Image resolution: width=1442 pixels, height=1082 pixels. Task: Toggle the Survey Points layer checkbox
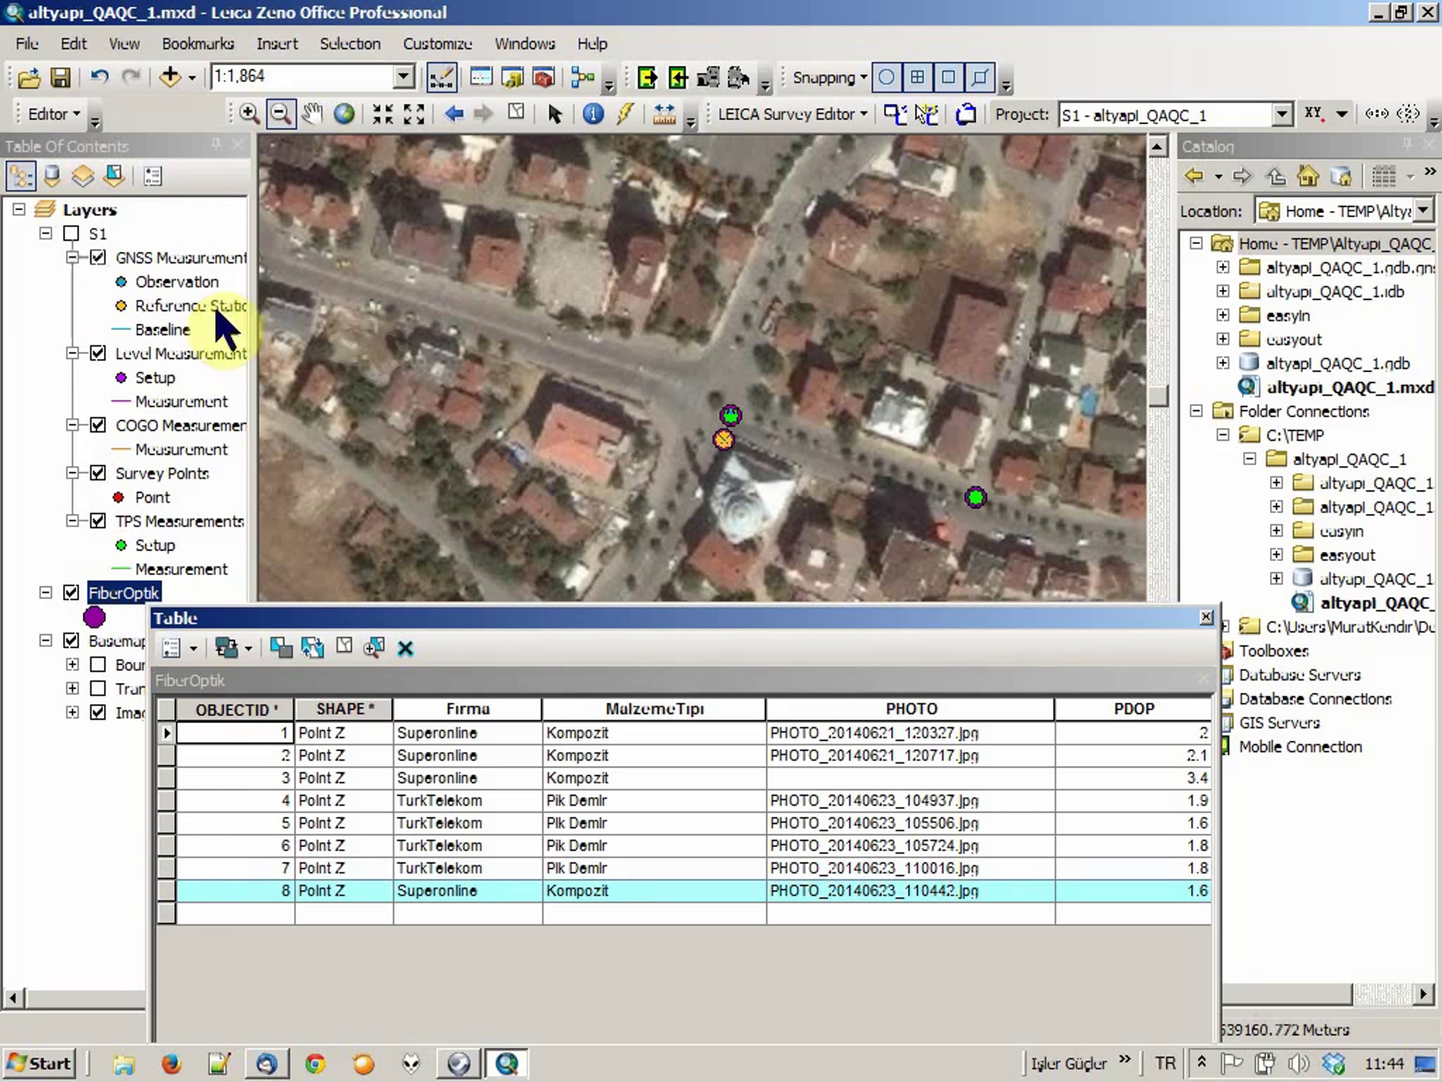point(98,473)
